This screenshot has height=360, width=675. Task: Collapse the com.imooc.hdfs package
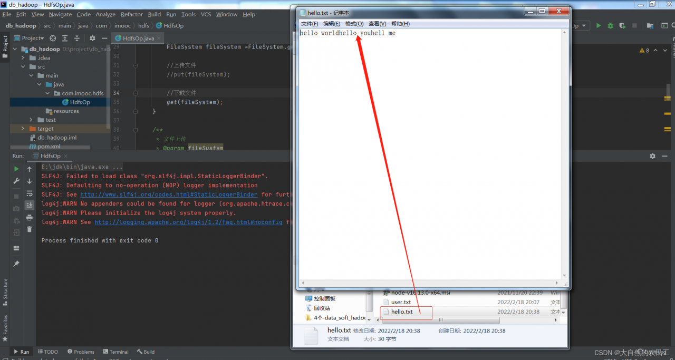tap(48, 93)
